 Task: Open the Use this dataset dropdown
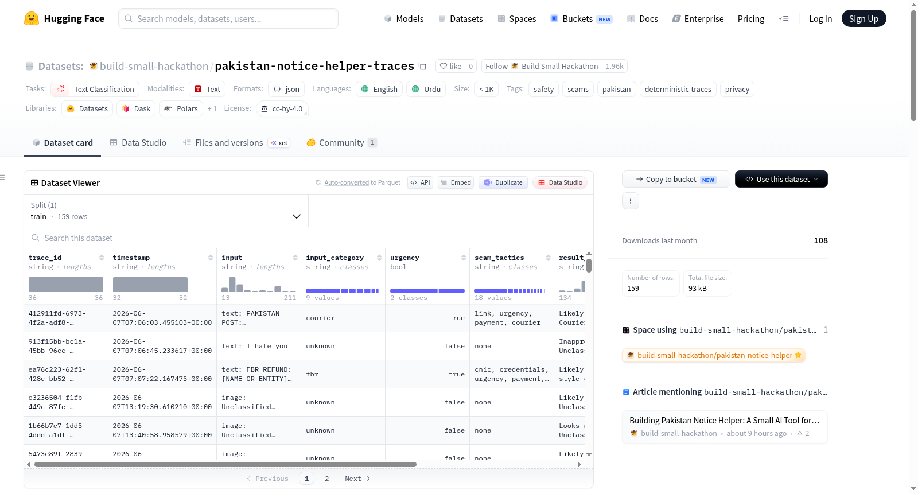coord(781,179)
